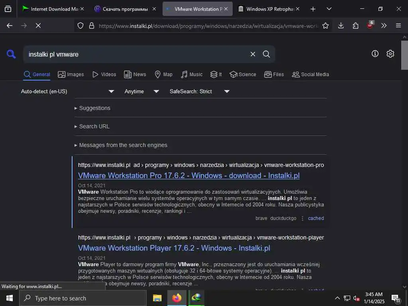Viewport: 408px width, 306px height.
Task: Open the Anytime time range dropdown
Action: click(141, 91)
